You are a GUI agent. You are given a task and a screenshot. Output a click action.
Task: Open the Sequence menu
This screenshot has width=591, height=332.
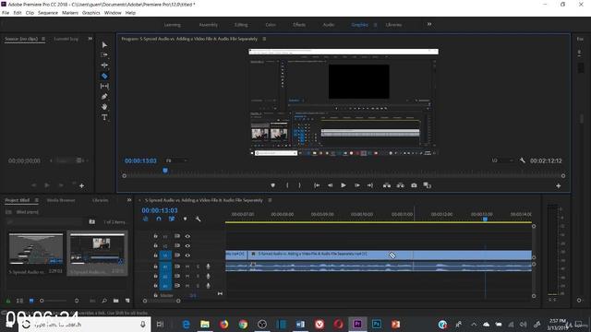tap(48, 13)
